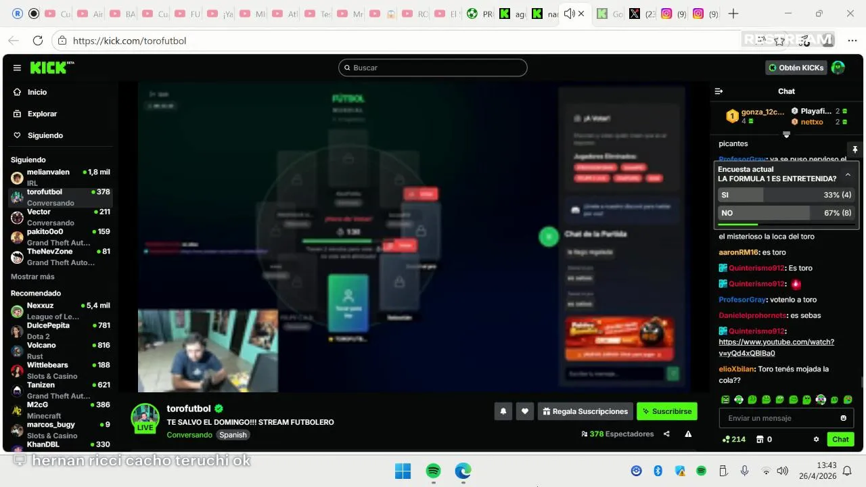Focus the Buscar search field
Image resolution: width=866 pixels, height=487 pixels.
click(433, 68)
